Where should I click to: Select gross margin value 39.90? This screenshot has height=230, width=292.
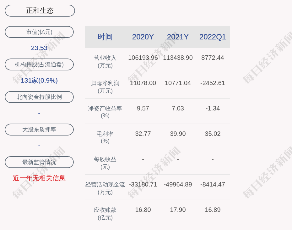point(178,134)
